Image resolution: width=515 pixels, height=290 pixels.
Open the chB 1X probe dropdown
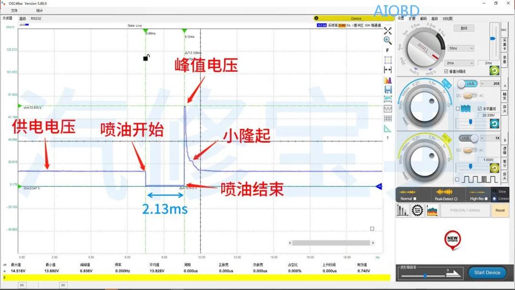490,138
